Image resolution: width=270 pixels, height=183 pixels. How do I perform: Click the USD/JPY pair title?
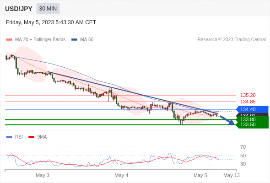click(x=19, y=9)
